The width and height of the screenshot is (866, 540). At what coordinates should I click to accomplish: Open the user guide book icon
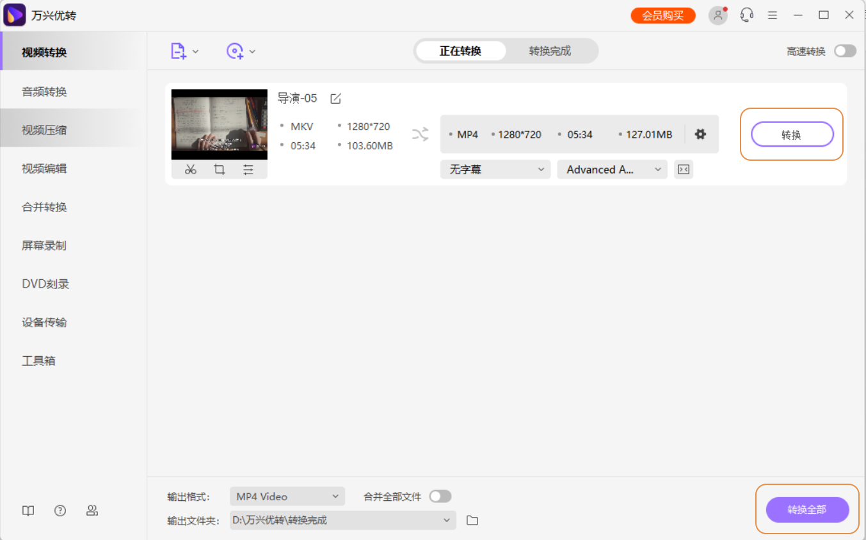click(28, 511)
